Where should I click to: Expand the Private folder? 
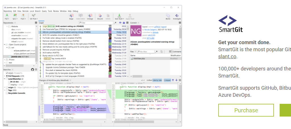(x=5, y=60)
